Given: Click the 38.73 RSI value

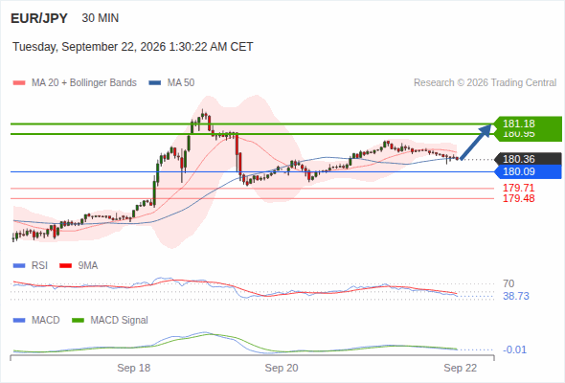Looking at the screenshot, I should click(x=516, y=296).
